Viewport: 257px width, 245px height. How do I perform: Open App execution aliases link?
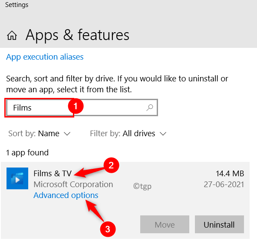45,57
